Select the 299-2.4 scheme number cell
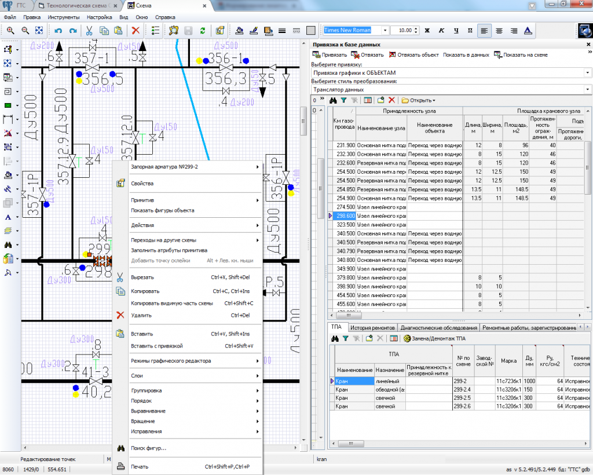The height and width of the screenshot is (475, 593). click(463, 389)
